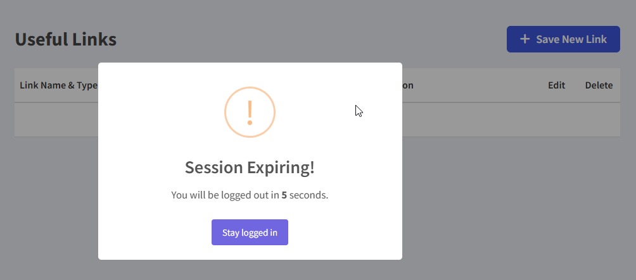Click the partially hidden column header ending in "on"
Screen dimensions: 636x280
coord(408,85)
